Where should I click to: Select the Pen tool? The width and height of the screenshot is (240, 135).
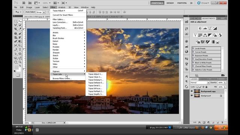[x=16, y=49]
